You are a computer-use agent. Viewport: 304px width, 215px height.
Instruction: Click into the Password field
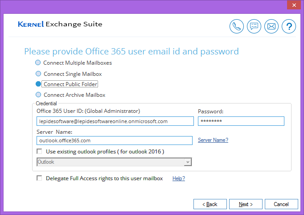point(241,121)
